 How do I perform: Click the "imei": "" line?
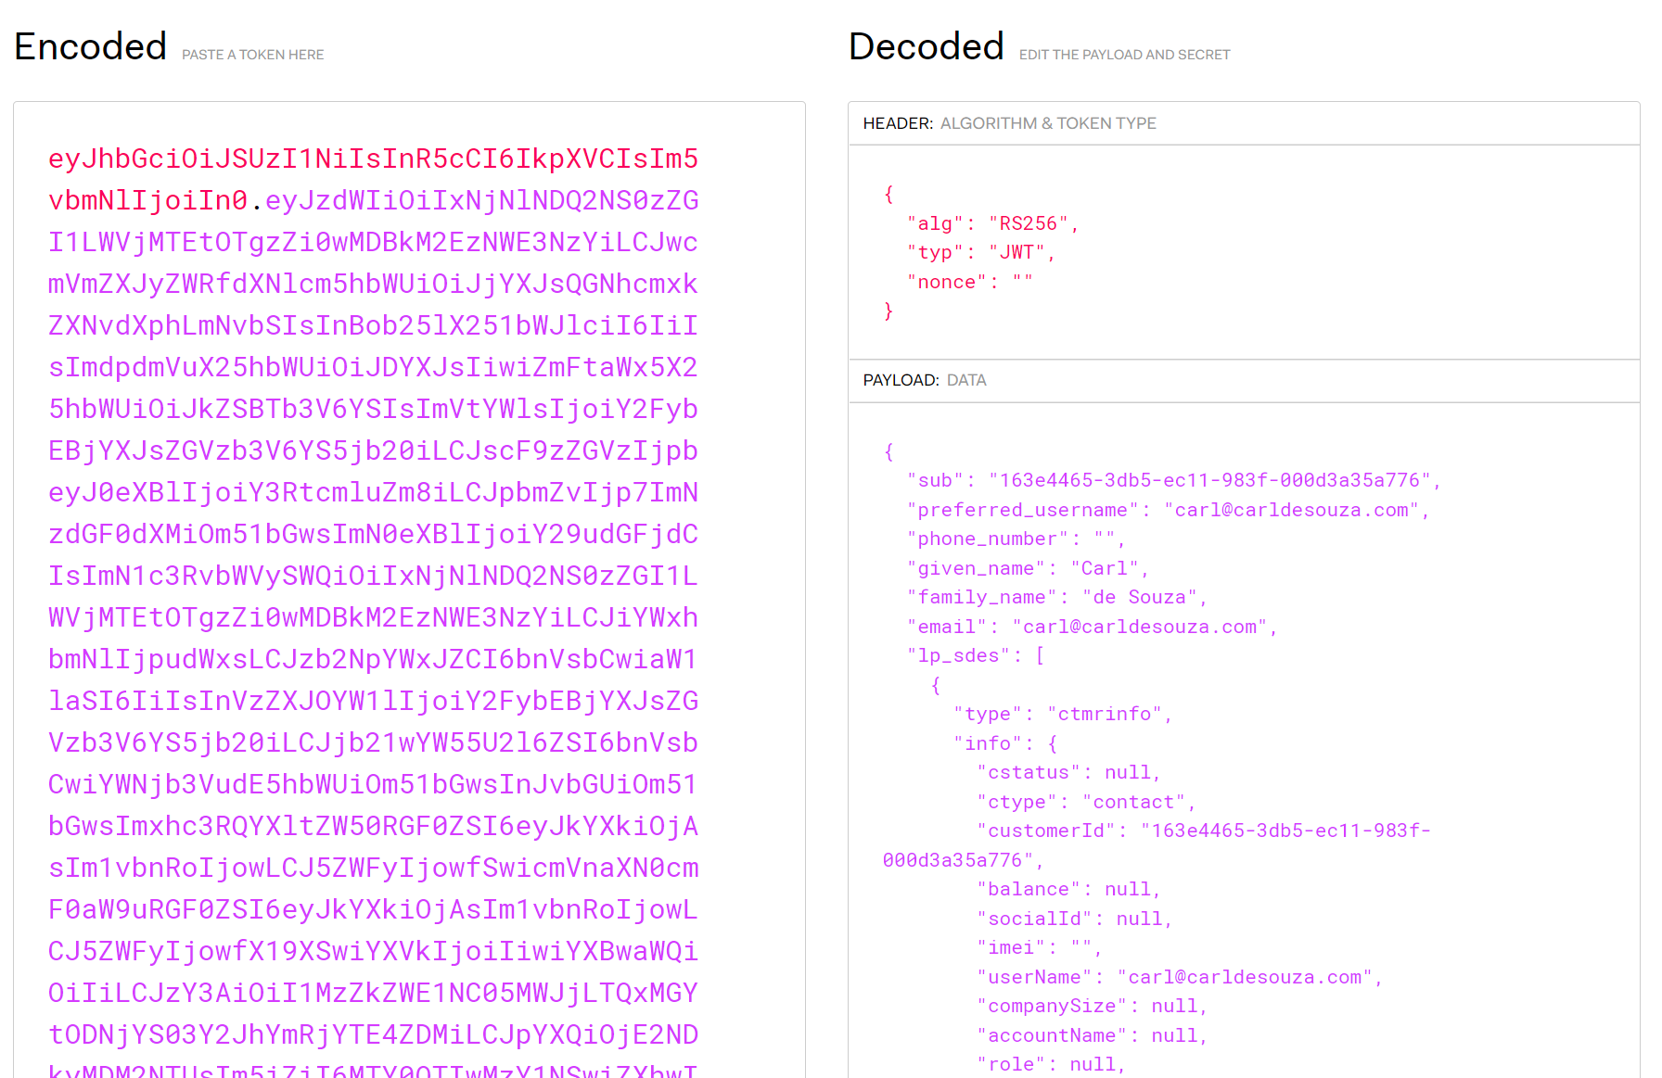(1040, 947)
